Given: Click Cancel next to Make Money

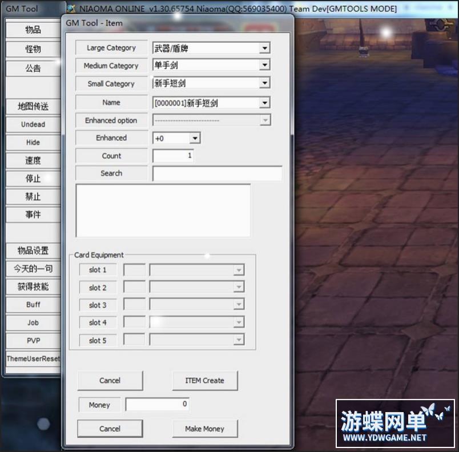Looking at the screenshot, I should (x=110, y=429).
